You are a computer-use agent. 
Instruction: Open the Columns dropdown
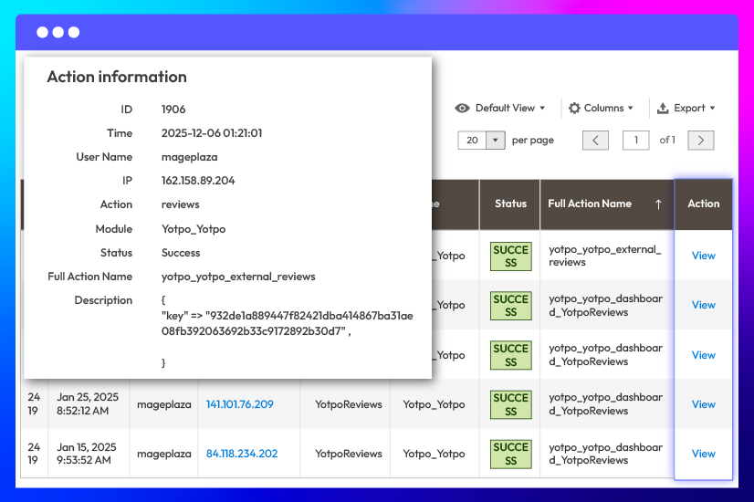[x=601, y=109]
